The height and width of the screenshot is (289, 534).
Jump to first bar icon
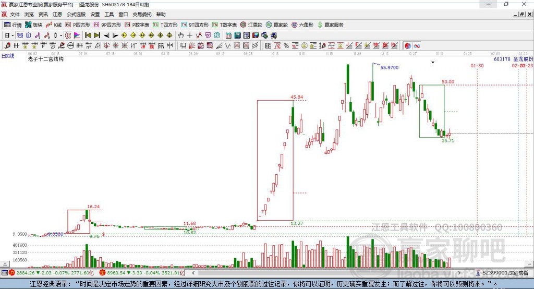coord(88,35)
